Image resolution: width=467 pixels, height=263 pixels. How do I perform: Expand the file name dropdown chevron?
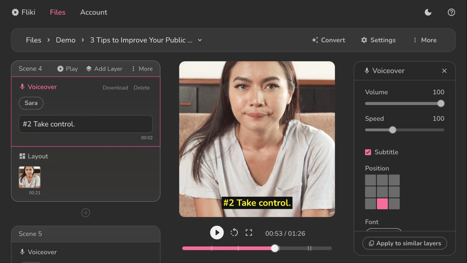pos(200,40)
